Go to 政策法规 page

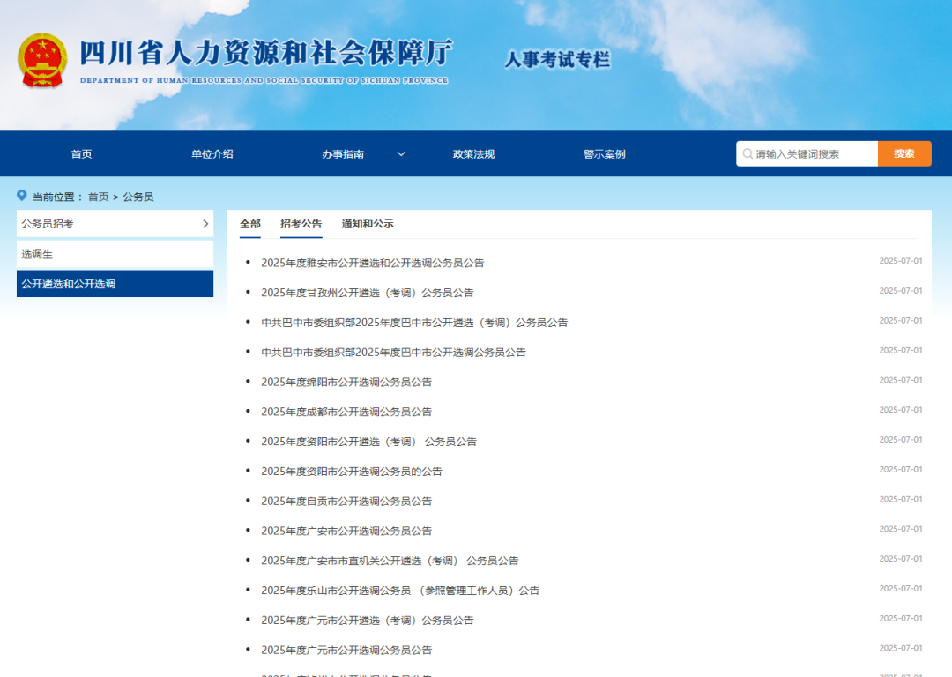[x=473, y=154]
